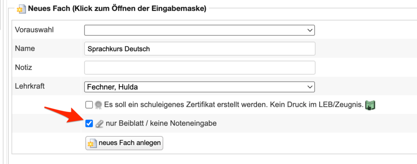Click the schuleigenes Zertifikat description text

coord(233,105)
